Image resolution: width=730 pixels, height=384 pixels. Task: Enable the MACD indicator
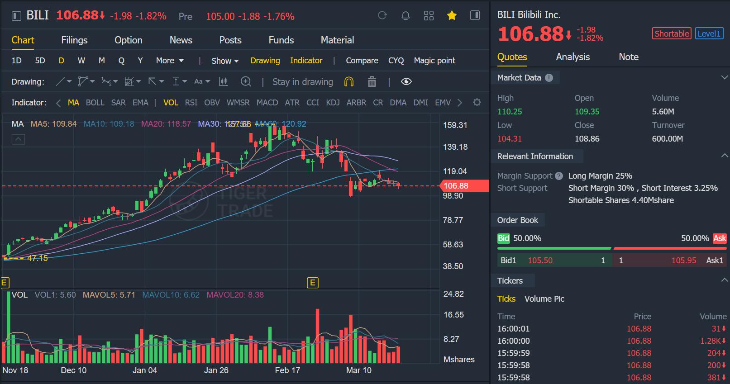[267, 103]
